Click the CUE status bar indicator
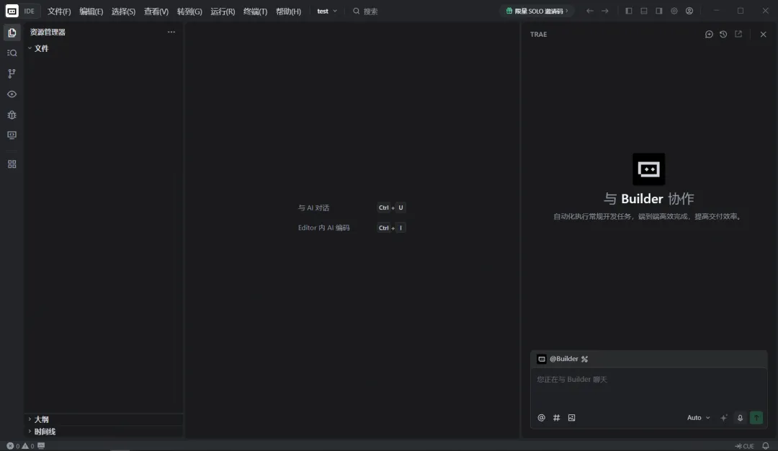 click(745, 446)
